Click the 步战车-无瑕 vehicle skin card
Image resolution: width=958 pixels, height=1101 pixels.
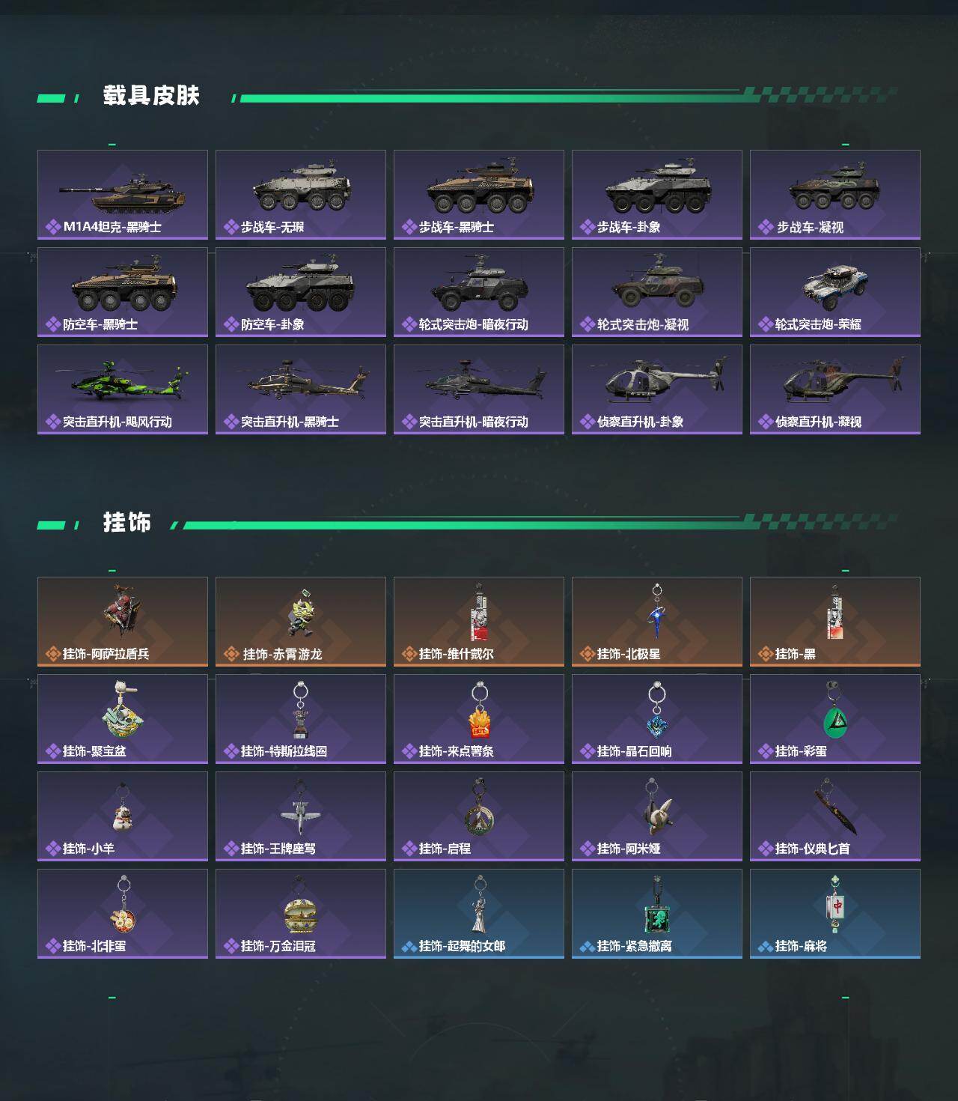pyautogui.click(x=301, y=195)
